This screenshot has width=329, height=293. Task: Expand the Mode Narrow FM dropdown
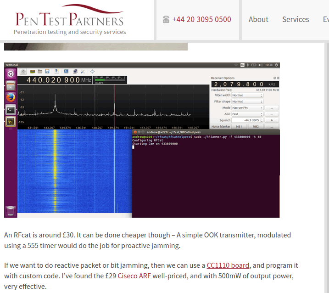pyautogui.click(x=247, y=108)
